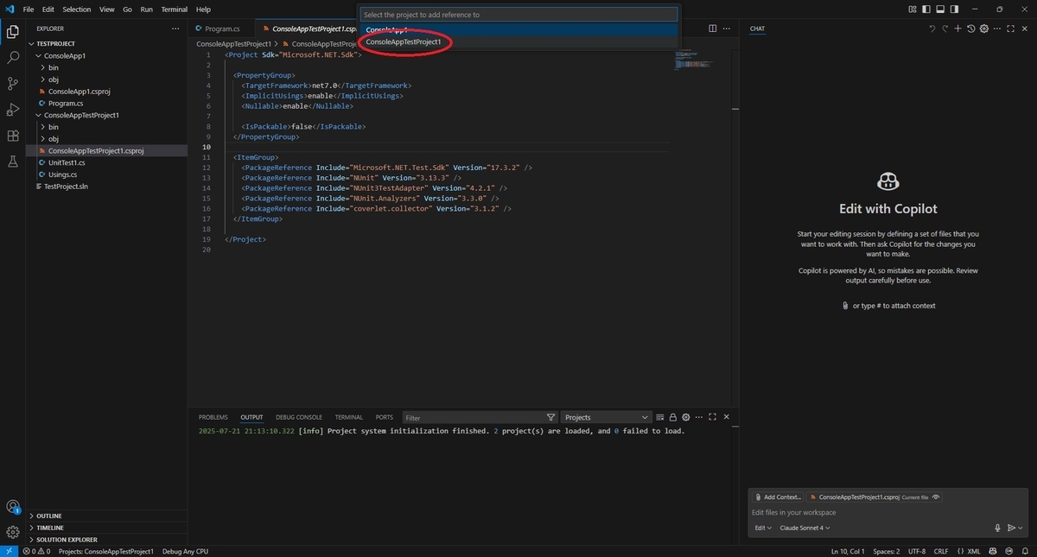Click the Add Context button in chat

778,497
